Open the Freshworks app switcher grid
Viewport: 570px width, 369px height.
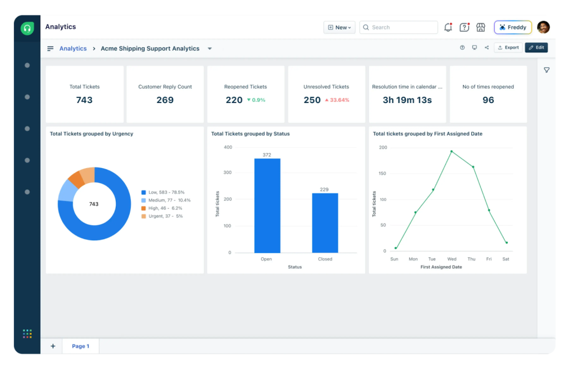27,333
